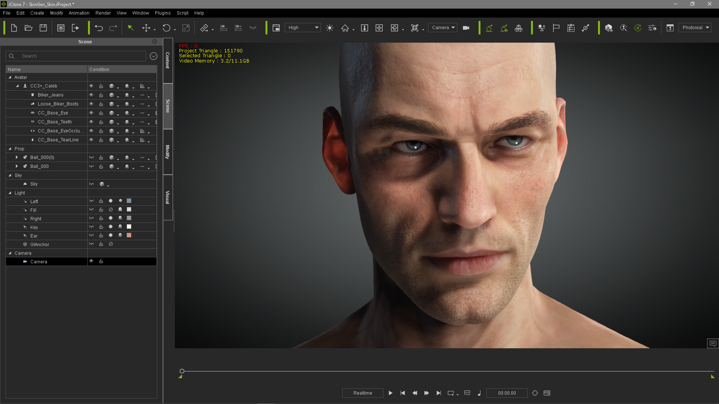The image size is (719, 404).
Task: Click the Condition column header
Action: [x=122, y=69]
